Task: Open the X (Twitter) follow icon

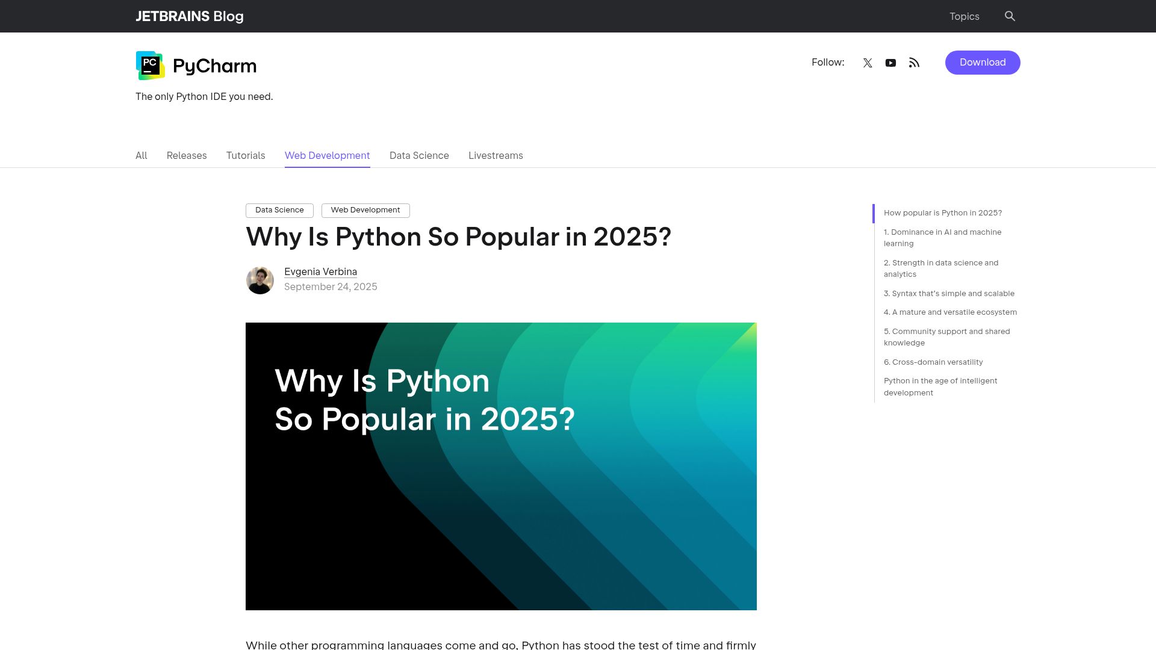Action: pos(868,63)
